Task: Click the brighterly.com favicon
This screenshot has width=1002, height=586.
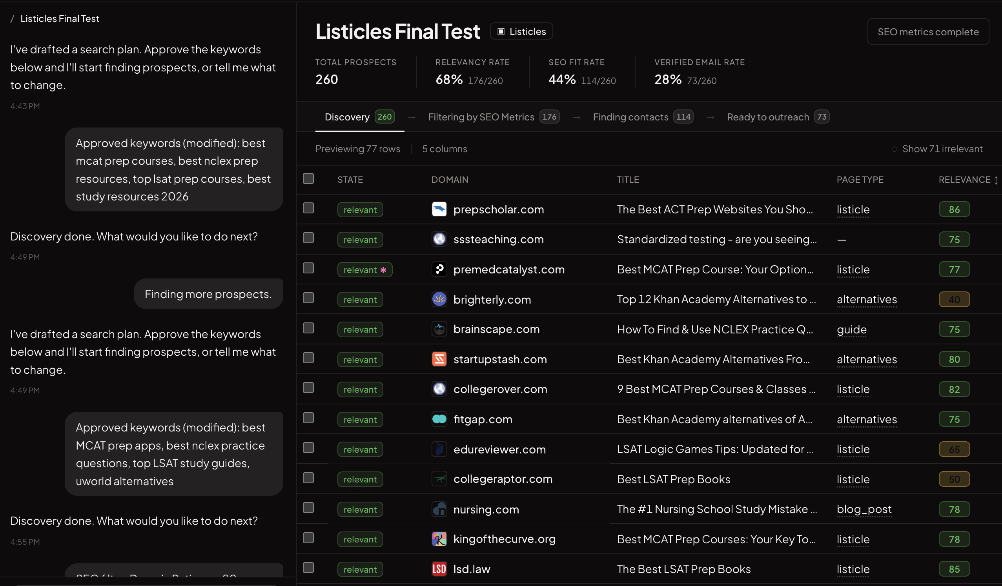Action: [x=439, y=299]
